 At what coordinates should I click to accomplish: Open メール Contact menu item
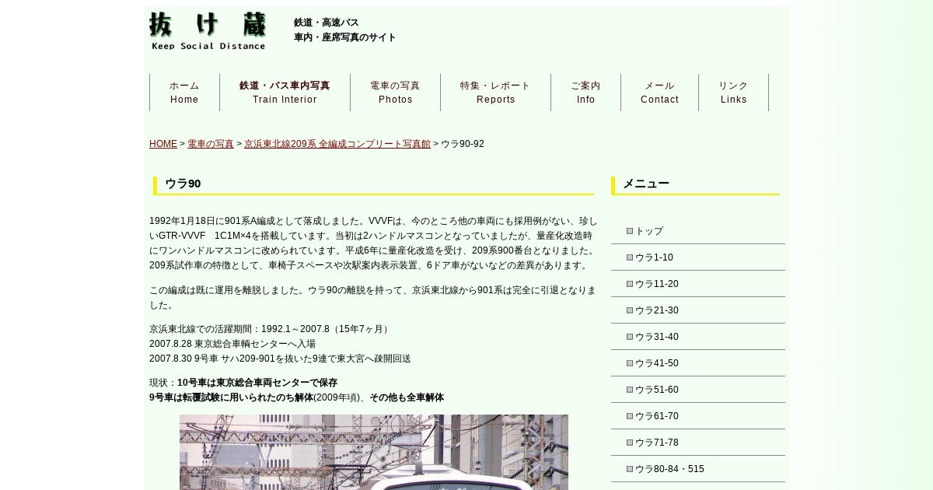[659, 93]
